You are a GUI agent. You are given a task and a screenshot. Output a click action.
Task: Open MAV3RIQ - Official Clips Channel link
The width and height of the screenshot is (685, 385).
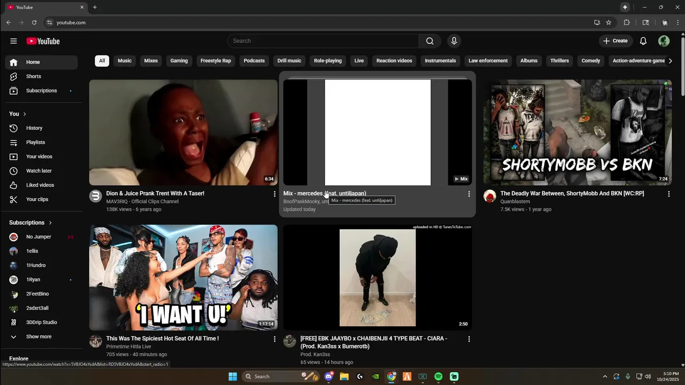click(142, 202)
